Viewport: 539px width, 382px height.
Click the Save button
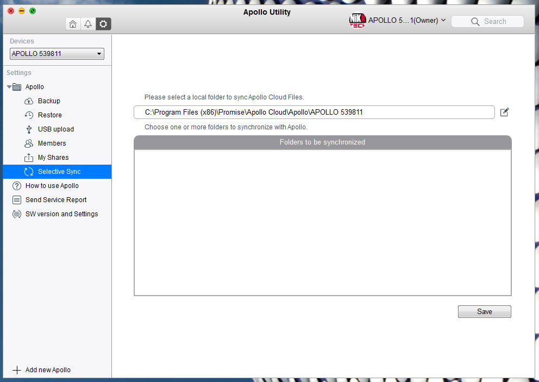[484, 311]
